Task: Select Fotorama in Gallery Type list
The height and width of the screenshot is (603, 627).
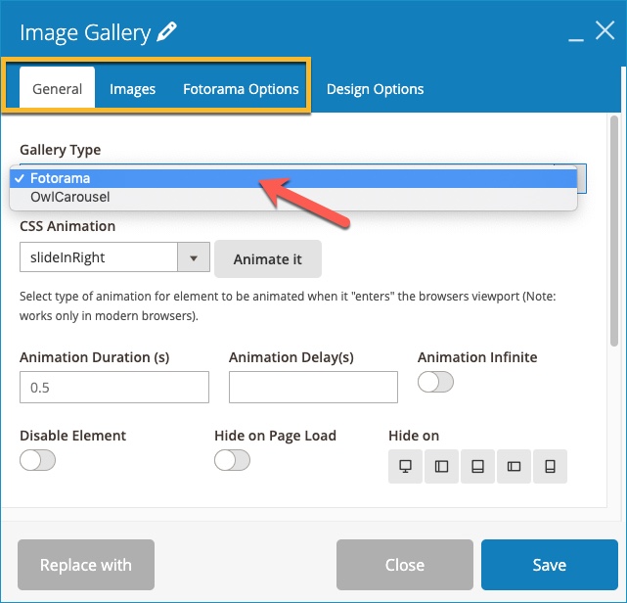Action: pyautogui.click(x=293, y=178)
